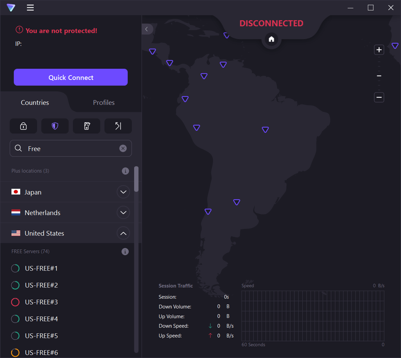Select the Argentina server marker on map
401x358 pixels.
coord(237,202)
